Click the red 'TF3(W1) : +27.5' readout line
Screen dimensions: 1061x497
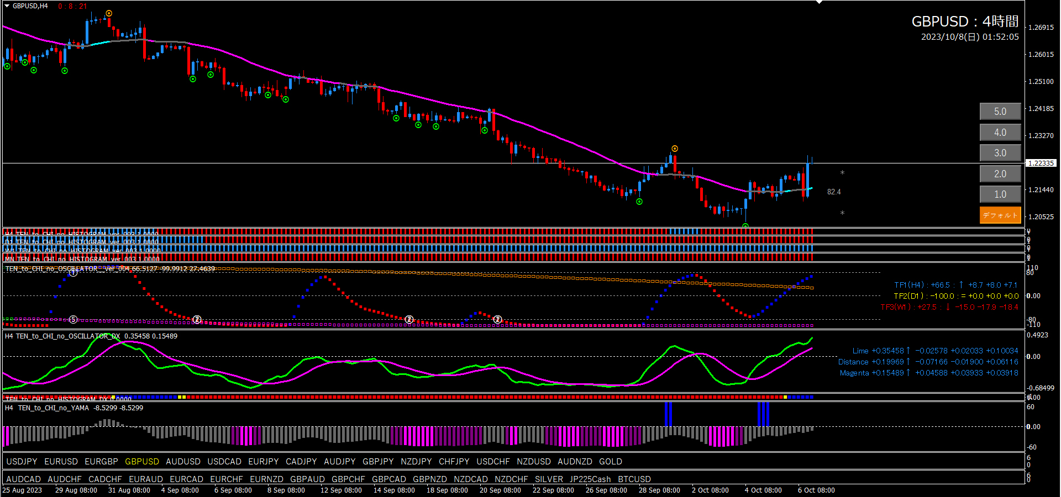pyautogui.click(x=949, y=307)
